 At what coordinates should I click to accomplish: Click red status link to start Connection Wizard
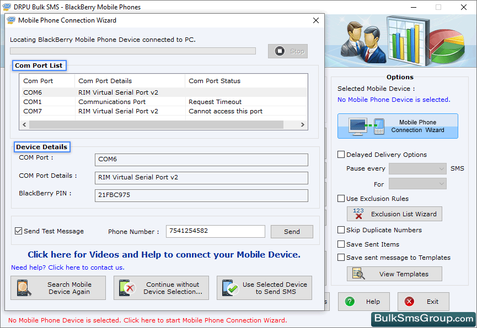pos(148,320)
